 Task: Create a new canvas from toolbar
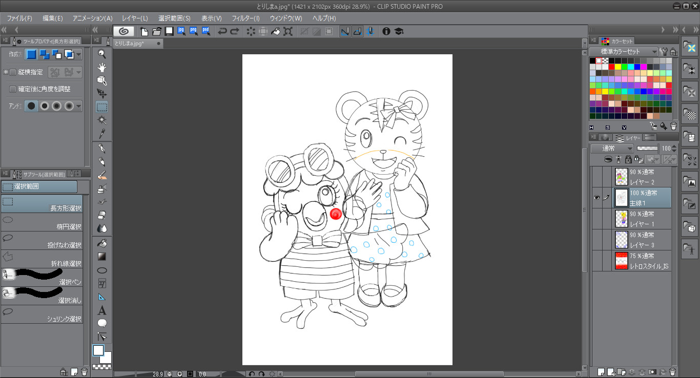pyautogui.click(x=145, y=31)
